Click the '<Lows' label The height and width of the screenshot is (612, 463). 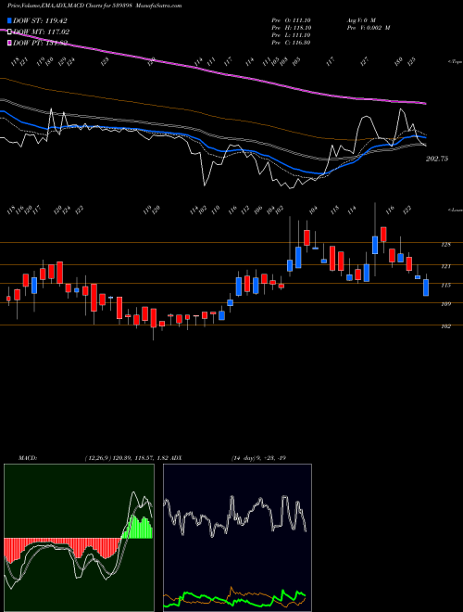tap(455, 210)
